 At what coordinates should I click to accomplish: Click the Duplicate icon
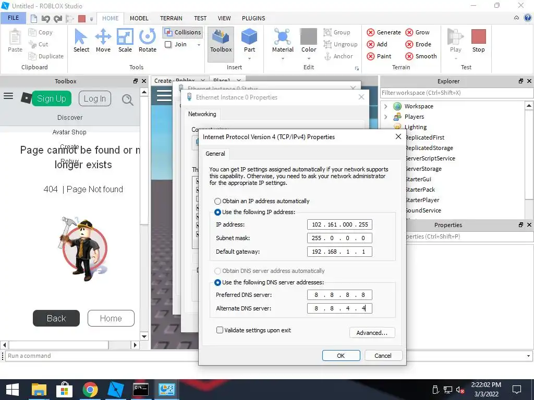[x=32, y=56]
